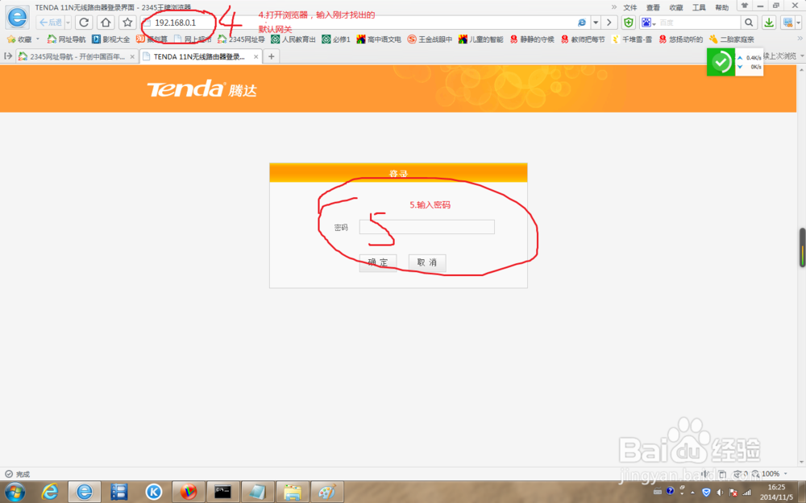
Task: Open the blue K app on taskbar
Action: pos(154,492)
